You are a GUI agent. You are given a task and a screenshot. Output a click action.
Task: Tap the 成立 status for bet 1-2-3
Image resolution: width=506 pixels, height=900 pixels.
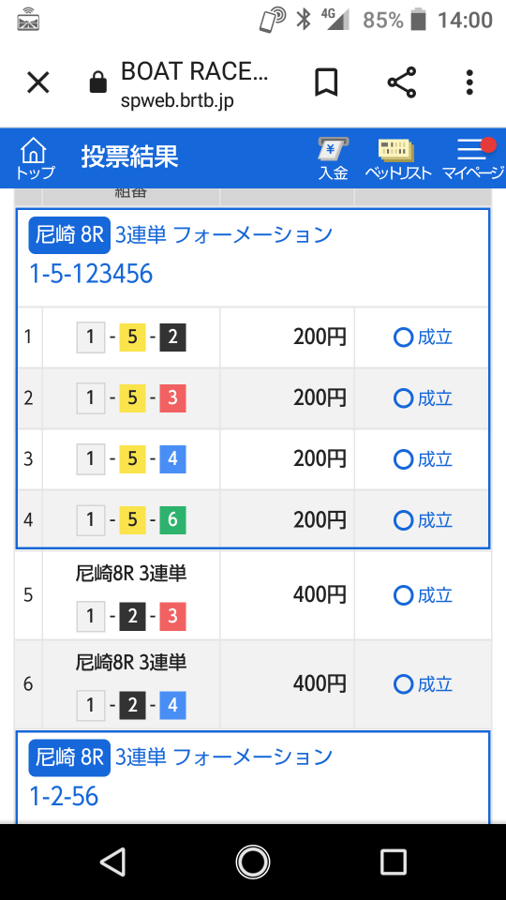pos(423,596)
